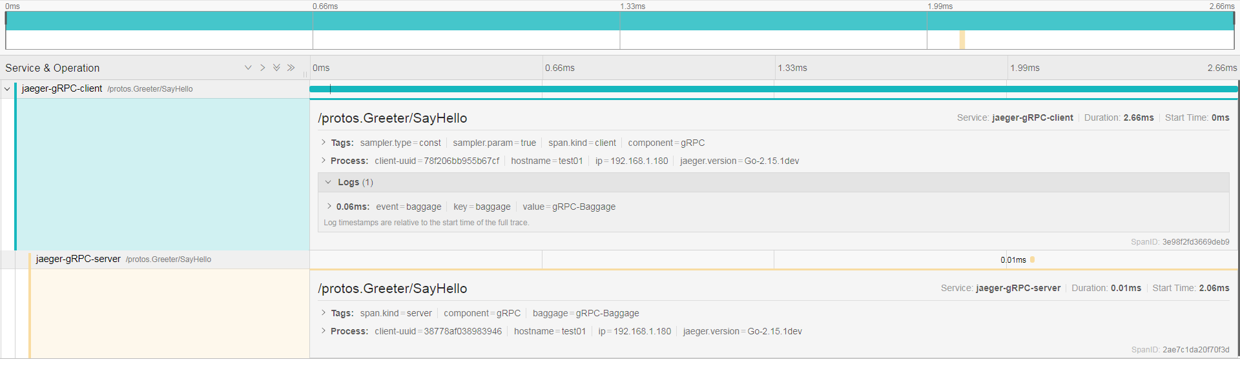This screenshot has height=375, width=1240.
Task: Click the teal client span timeline bar
Action: pyautogui.click(x=774, y=89)
